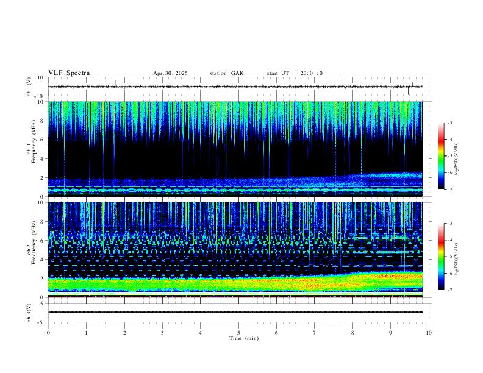Viewport: 483px width, 373px height.
Task: Click the ch.1 spectrogram color scale bar
Action: coord(441,156)
